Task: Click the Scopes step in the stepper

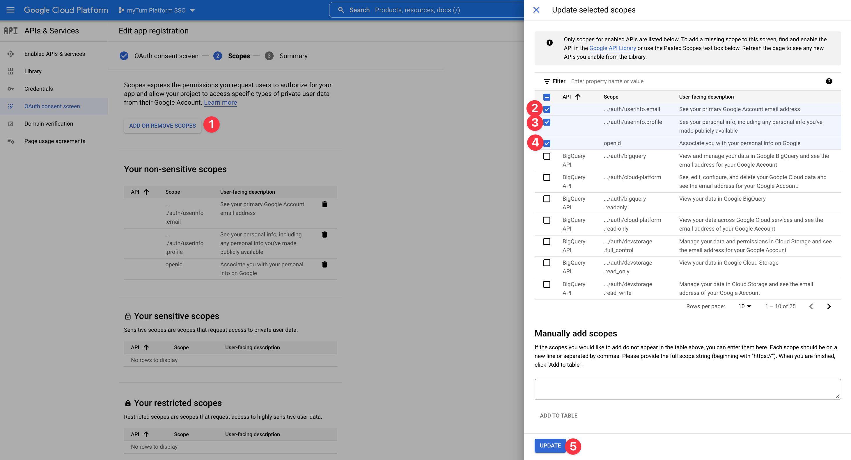Action: click(x=232, y=56)
